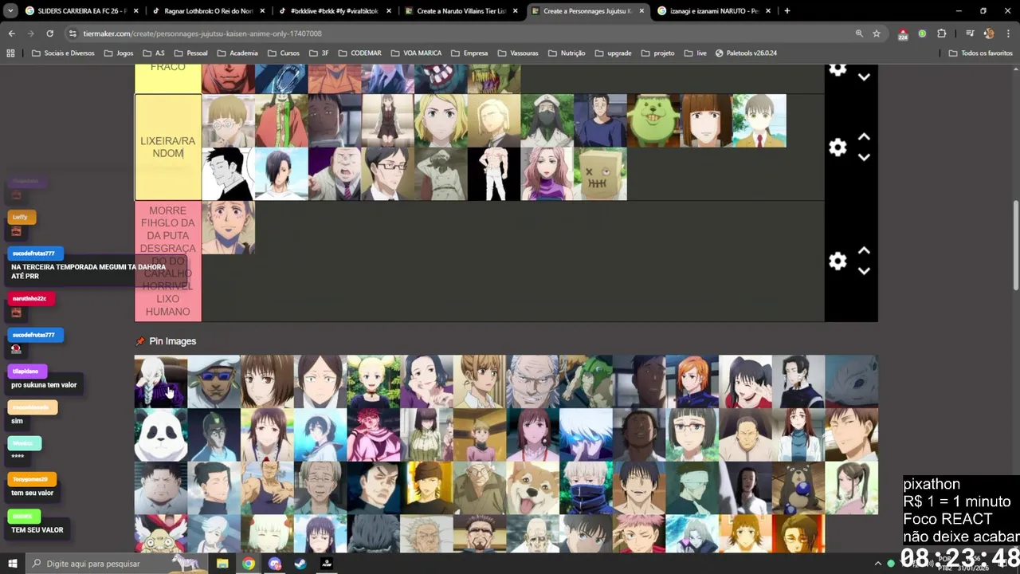This screenshot has width=1020, height=574.
Task: Bookmark this page with the star icon
Action: pyautogui.click(x=877, y=33)
